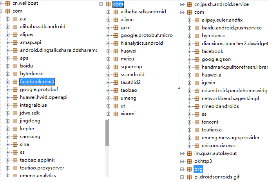Screen dimensions: 268x182
Task: Select the com row in left tree
Action: pos(17,11)
